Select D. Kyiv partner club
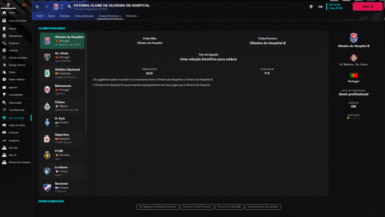This screenshot has height=217, width=385. (62, 122)
